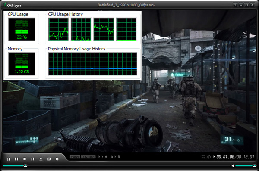Click the volume slider handle
The image size is (259, 171).
(x=254, y=165)
